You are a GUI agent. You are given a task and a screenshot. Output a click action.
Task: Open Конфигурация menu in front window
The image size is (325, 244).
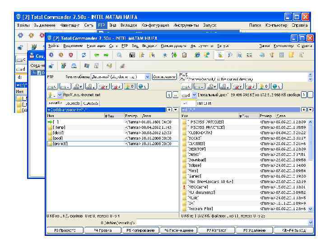coord(173,46)
